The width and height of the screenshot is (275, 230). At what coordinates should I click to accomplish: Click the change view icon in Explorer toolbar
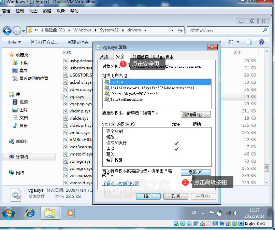(x=230, y=42)
